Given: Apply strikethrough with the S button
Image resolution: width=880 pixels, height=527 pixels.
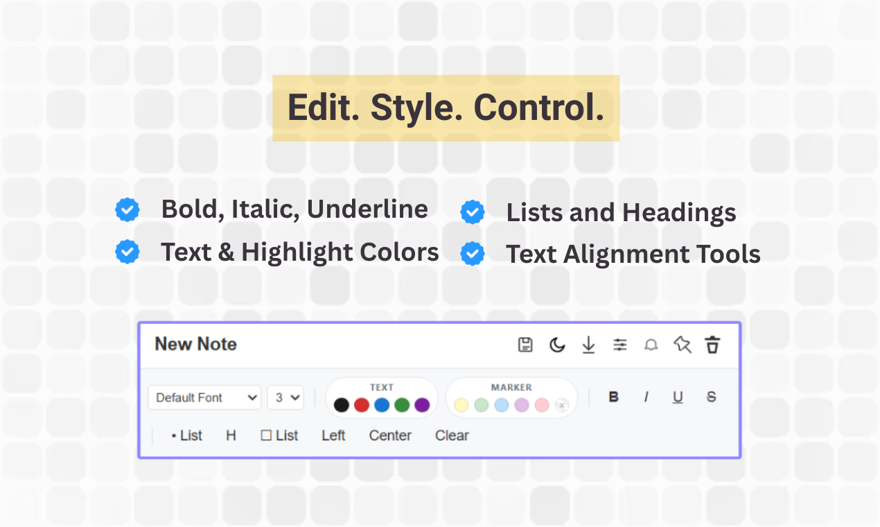Looking at the screenshot, I should coord(710,397).
